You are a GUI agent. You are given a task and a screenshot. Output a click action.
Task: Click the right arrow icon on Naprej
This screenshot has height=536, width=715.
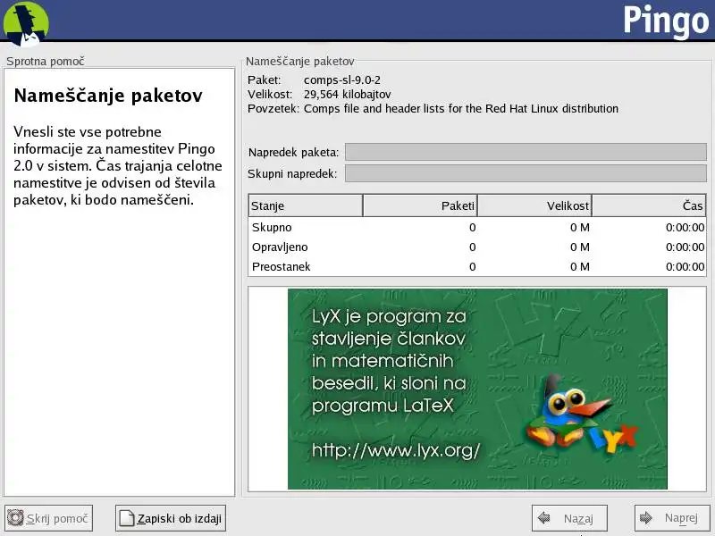645,518
